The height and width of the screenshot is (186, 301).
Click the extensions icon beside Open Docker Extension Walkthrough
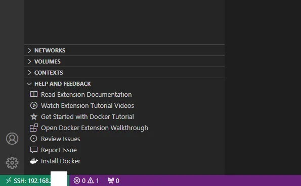[x=34, y=128]
